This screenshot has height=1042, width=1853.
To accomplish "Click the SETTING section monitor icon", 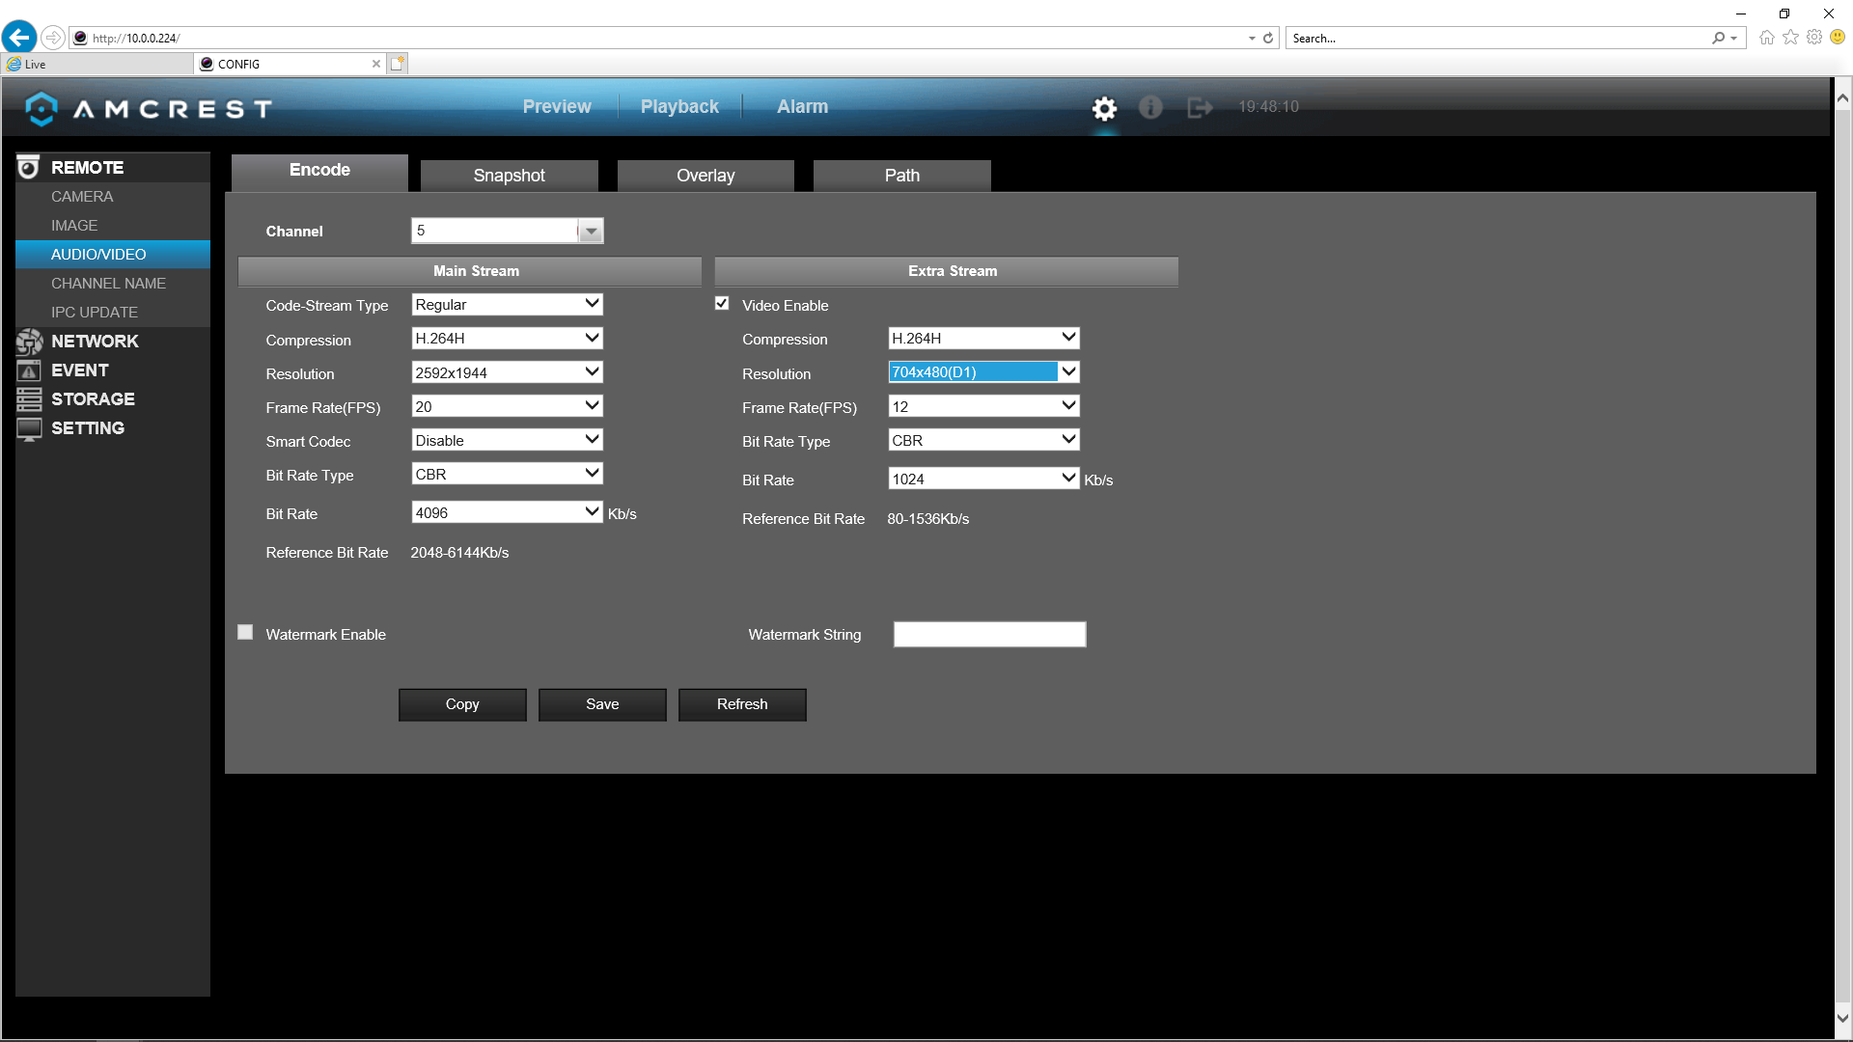I will pyautogui.click(x=29, y=428).
